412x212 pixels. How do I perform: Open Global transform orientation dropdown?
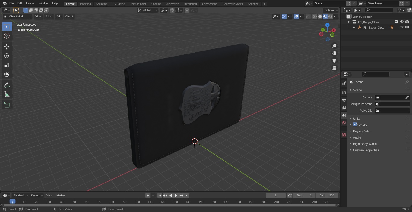[147, 10]
